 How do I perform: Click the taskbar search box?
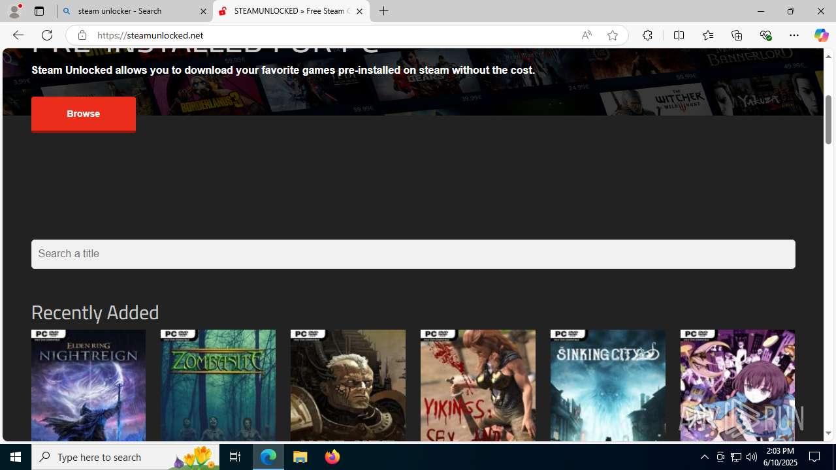125,457
